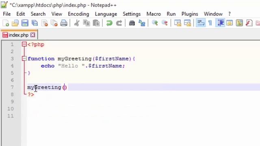Toggle Show All Characters pilcrow icon

coord(210,23)
